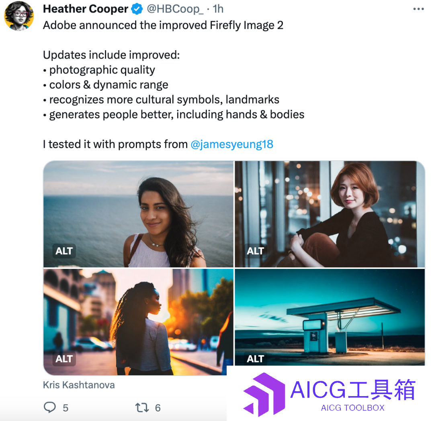Click Heather Cooper's profile avatar
The width and height of the screenshot is (434, 421).
coord(19,16)
